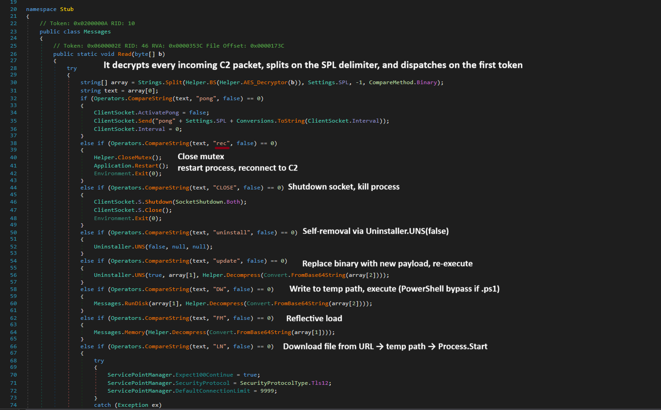Click the "9999" numeric value
Screen dimensions: 661x410
(x=267, y=391)
